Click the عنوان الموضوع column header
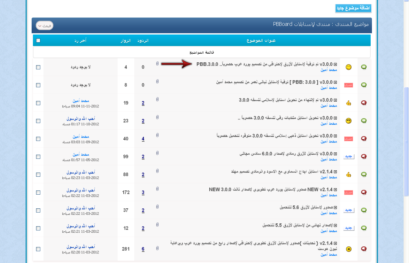Image resolution: width=409 pixels, height=263 pixels. (261, 41)
